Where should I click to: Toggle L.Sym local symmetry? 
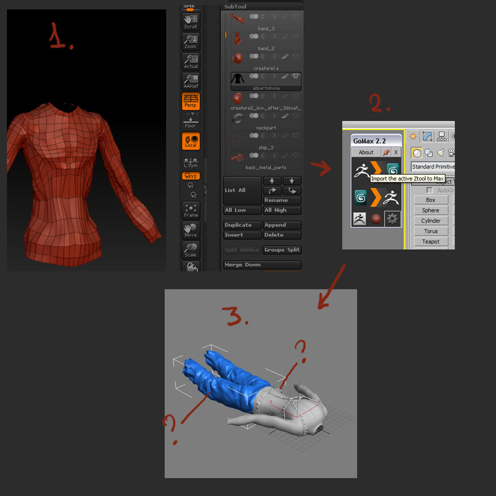point(191,162)
